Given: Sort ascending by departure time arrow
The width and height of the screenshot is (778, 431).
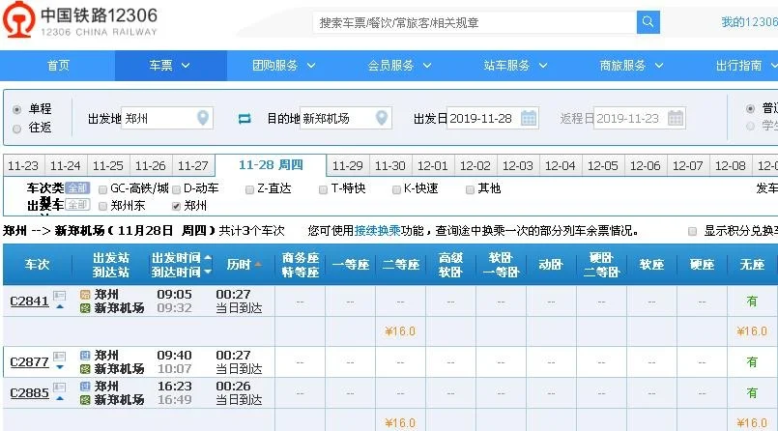Looking at the screenshot, I should (208, 258).
